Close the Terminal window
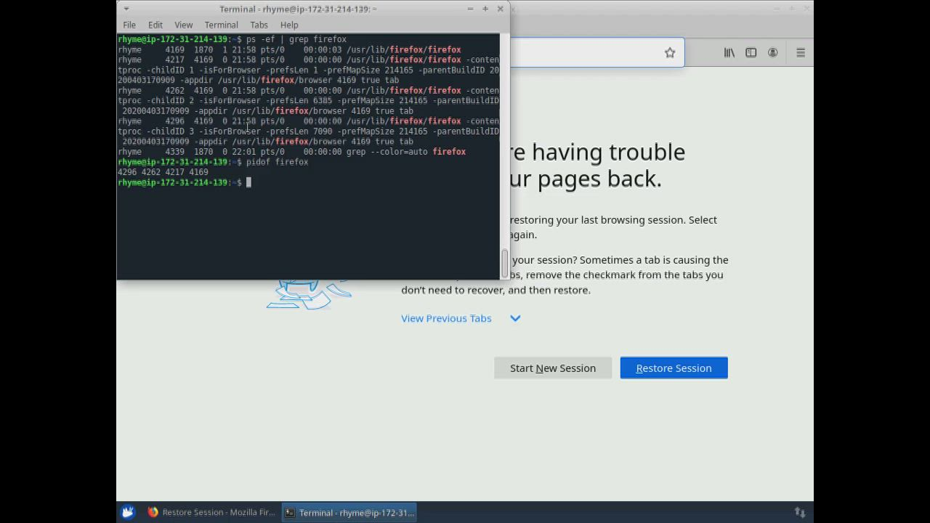 (x=500, y=9)
